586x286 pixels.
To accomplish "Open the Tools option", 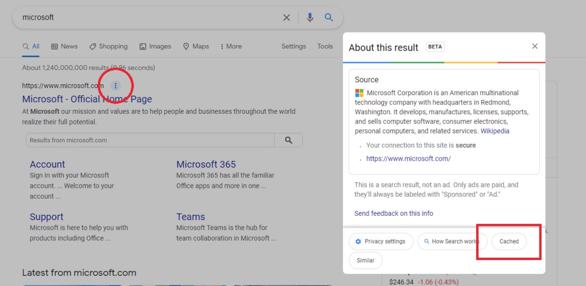I will (x=325, y=47).
